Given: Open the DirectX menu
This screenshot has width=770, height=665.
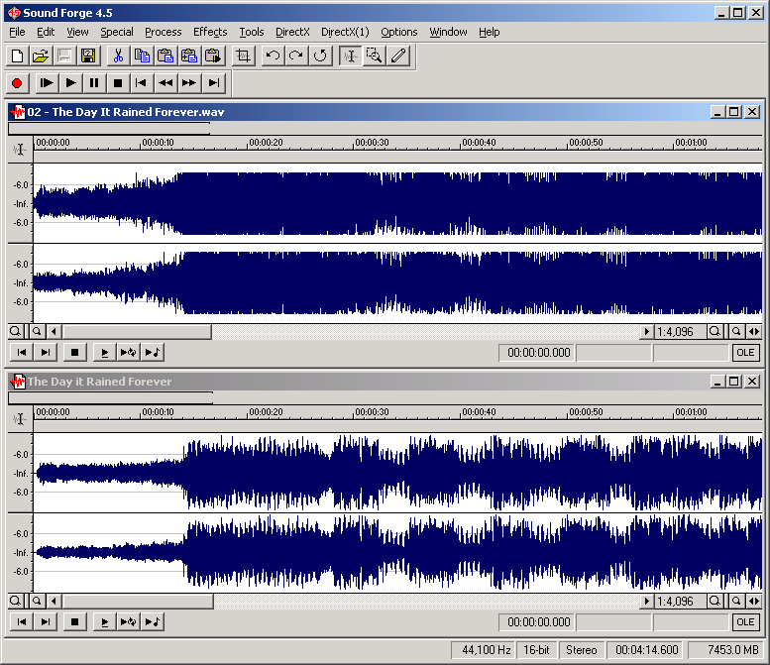Looking at the screenshot, I should (292, 32).
